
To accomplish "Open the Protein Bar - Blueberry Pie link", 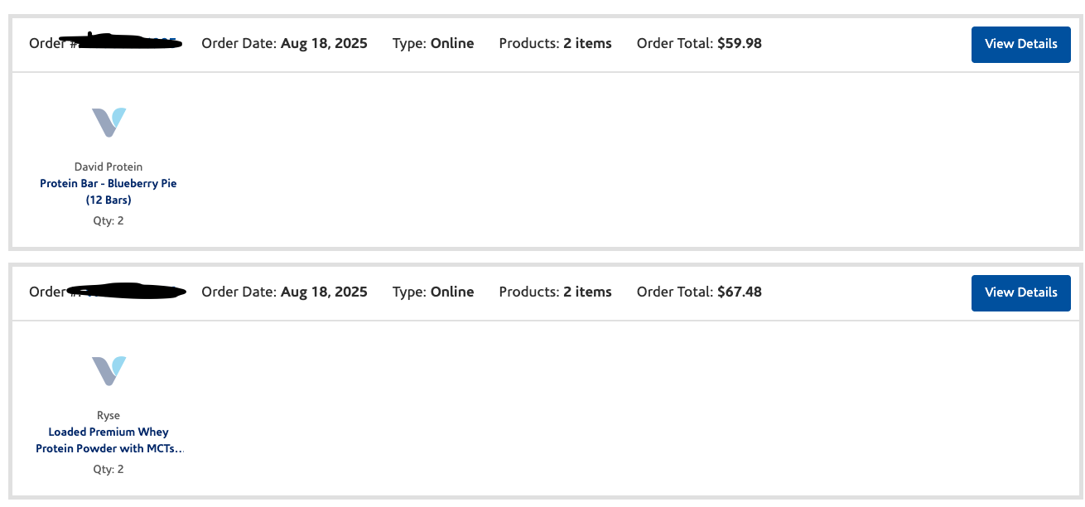I will pyautogui.click(x=108, y=191).
